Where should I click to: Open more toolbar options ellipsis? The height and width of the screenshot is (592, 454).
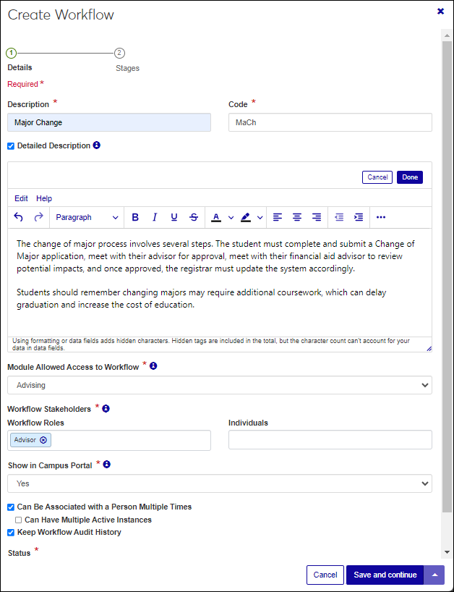click(x=381, y=217)
